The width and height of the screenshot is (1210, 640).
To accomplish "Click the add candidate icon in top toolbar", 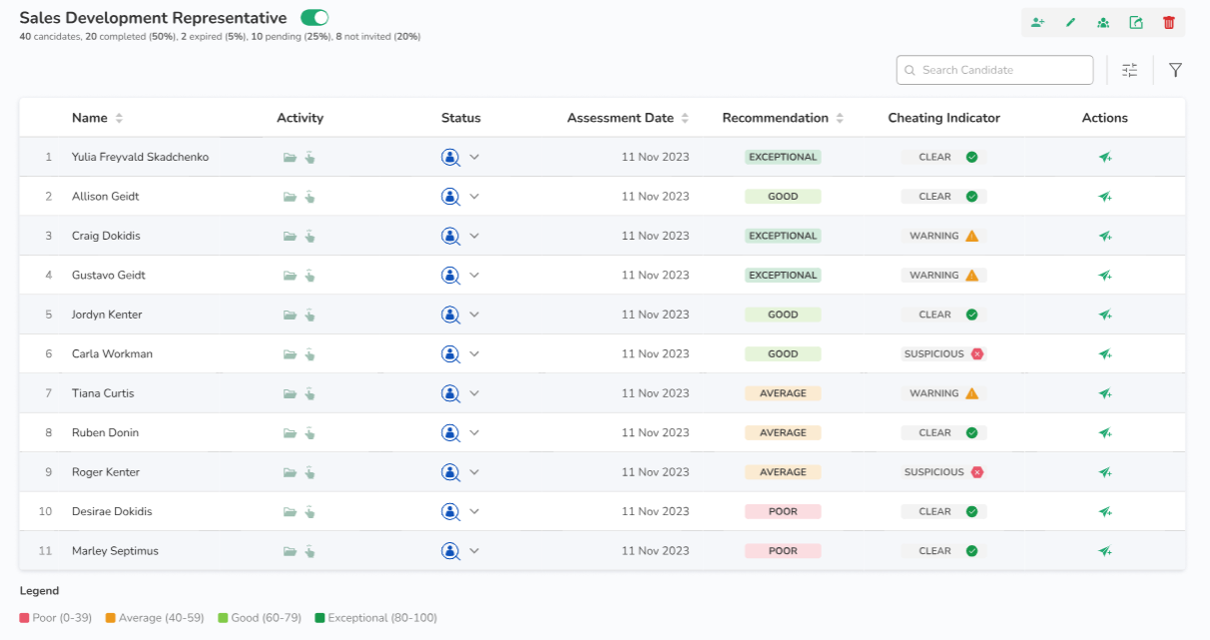I will click(1038, 22).
